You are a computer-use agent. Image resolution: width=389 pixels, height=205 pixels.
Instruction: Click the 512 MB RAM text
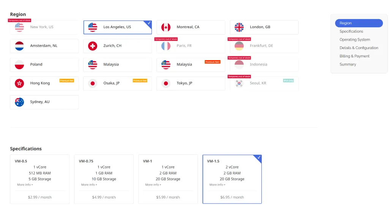click(40, 173)
